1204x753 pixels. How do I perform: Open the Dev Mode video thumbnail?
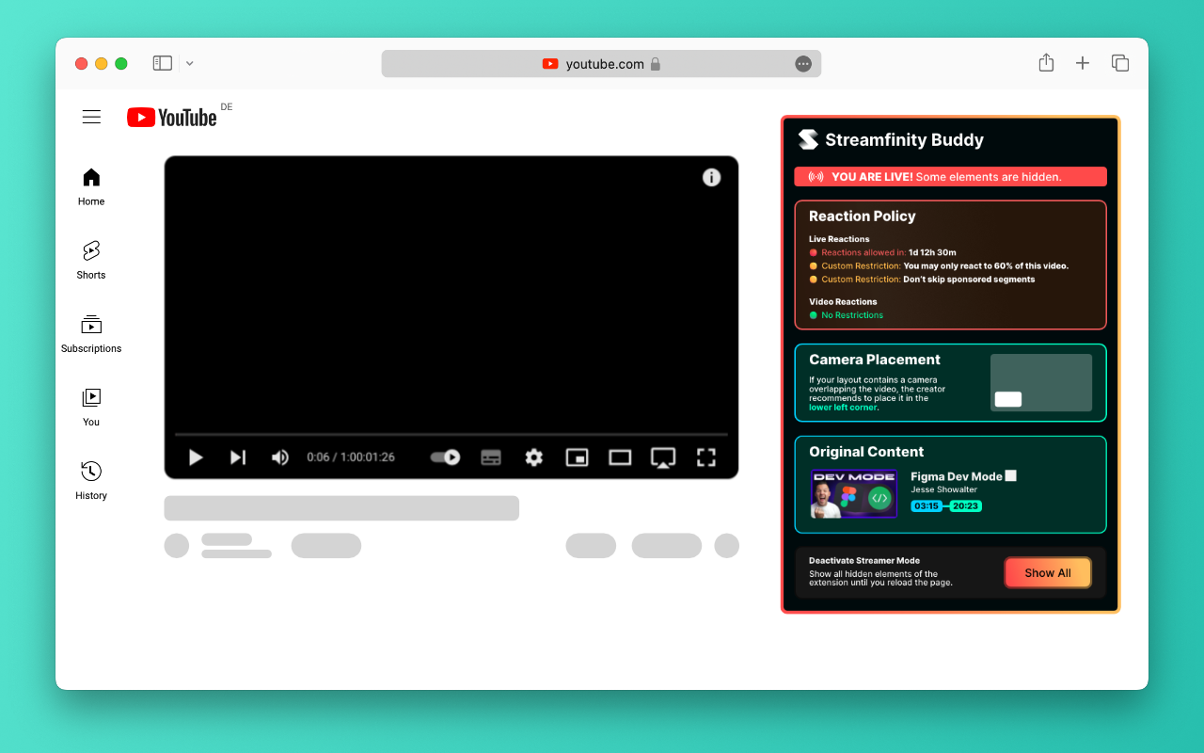(x=853, y=493)
